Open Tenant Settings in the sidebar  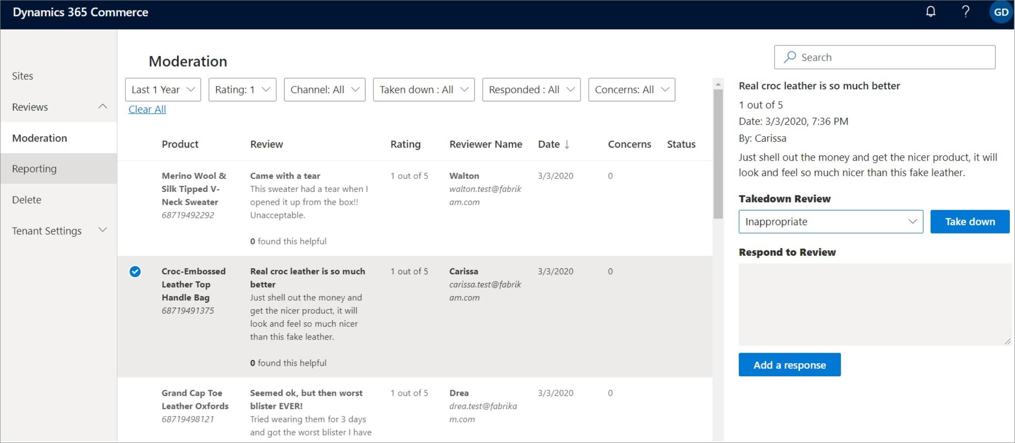point(47,230)
